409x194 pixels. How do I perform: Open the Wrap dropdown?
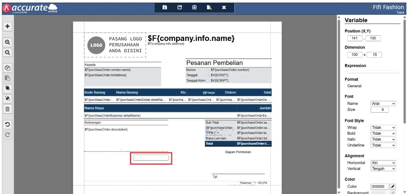pyautogui.click(x=383, y=127)
